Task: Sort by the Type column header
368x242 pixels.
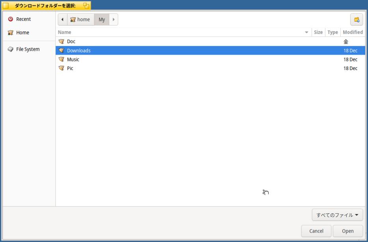Action: coord(333,32)
